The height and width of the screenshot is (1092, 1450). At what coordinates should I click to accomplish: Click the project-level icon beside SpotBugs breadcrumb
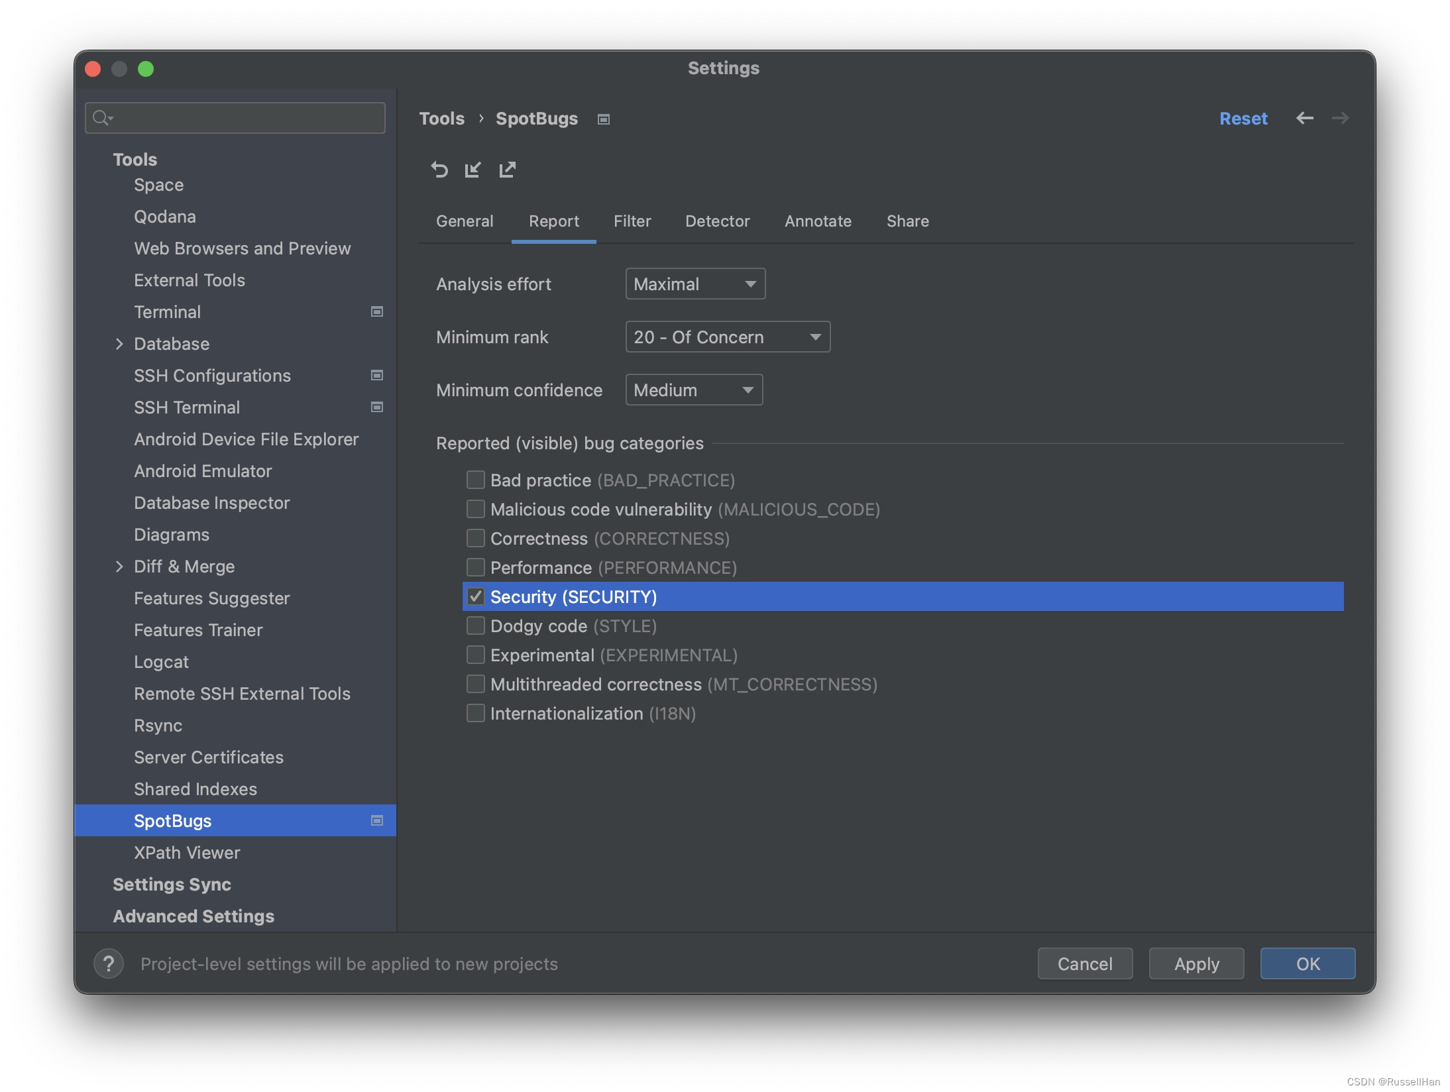(x=603, y=119)
